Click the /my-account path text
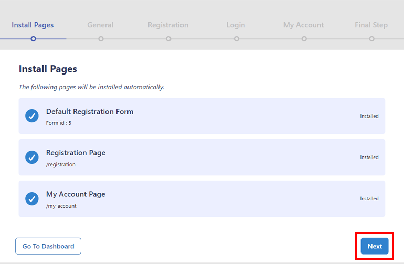Screen dimensions: 404x264 61,206
